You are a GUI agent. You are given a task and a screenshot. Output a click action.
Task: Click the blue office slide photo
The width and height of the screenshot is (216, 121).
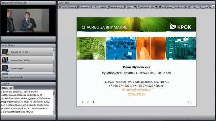(x=121, y=48)
